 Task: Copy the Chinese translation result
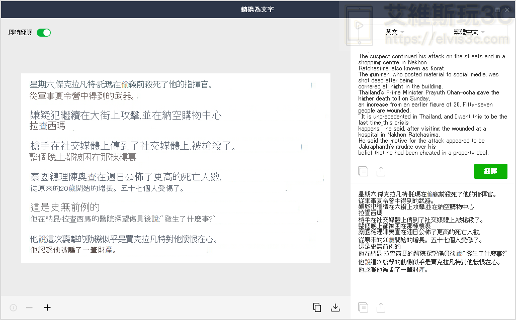pos(363,307)
